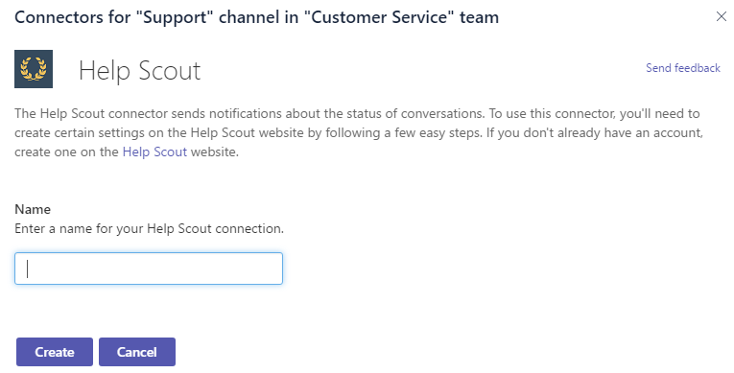The height and width of the screenshot is (373, 734).
Task: Cancel the Help Scout connector setup
Action: coord(136,352)
